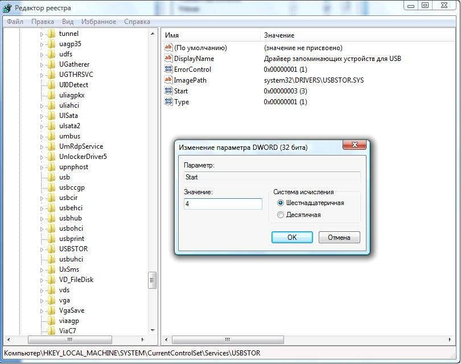The height and width of the screenshot is (364, 461).
Task: Open the Избранное menu
Action: tap(99, 22)
